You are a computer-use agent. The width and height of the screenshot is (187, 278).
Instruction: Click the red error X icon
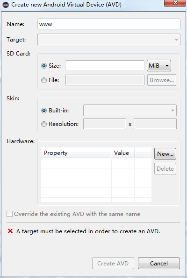point(10,231)
